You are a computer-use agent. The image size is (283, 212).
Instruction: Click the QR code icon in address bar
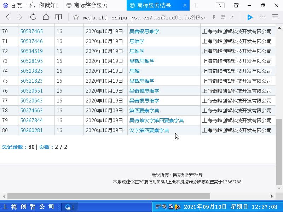[x=223, y=17]
